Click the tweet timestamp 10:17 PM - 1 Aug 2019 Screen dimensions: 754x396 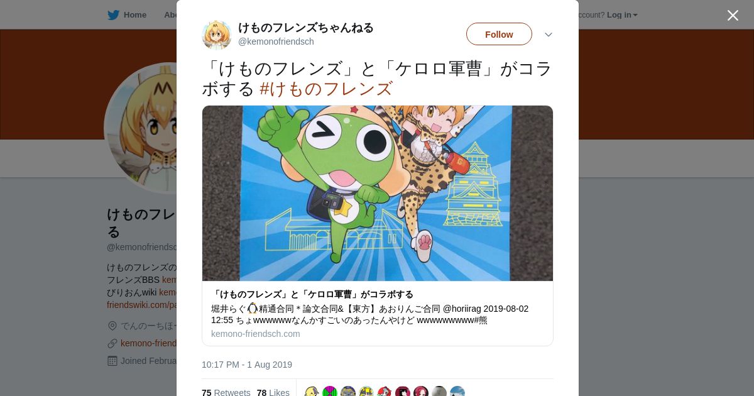(x=247, y=365)
